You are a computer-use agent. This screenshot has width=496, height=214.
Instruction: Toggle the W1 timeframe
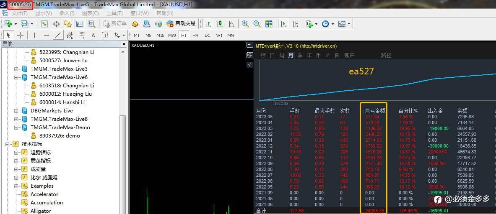pos(219,35)
